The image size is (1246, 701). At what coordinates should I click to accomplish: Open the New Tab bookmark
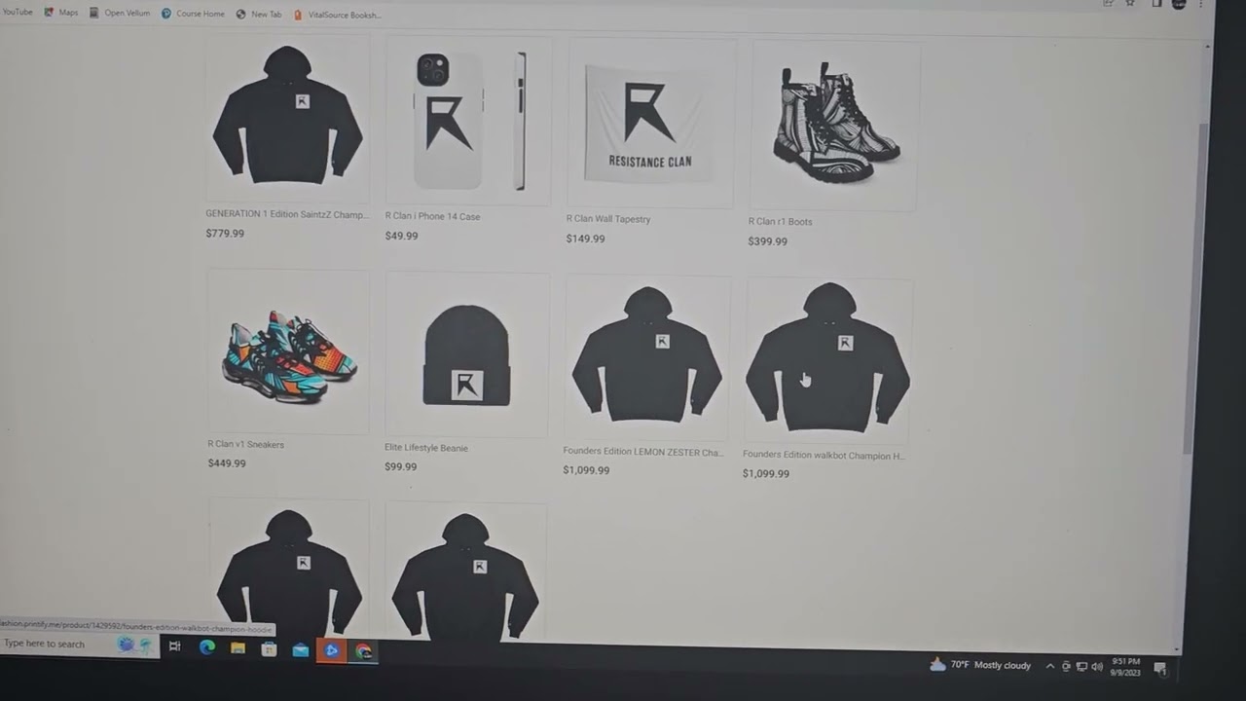tap(259, 14)
